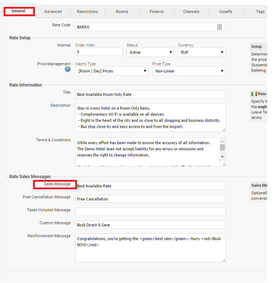Viewport: 278px width, 283px height.
Task: Open the Advanced tab
Action: click(53, 12)
